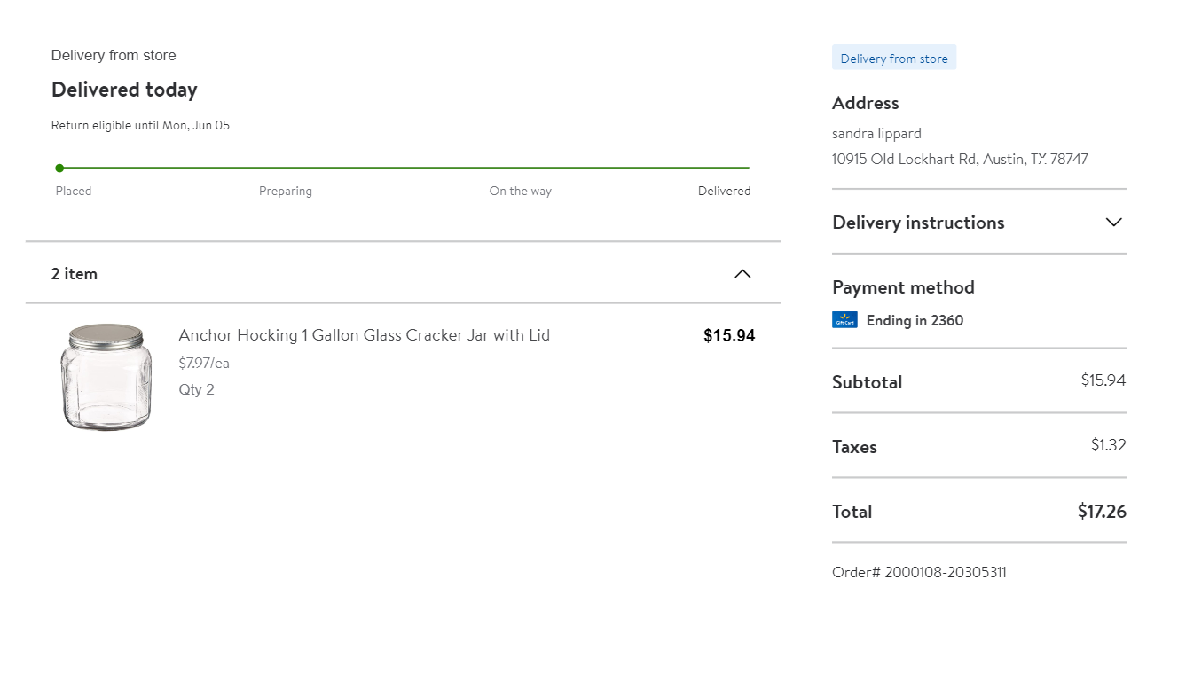Viewport: 1178px width, 697px height.
Task: Click the Walmart gift card icon
Action: 844,320
